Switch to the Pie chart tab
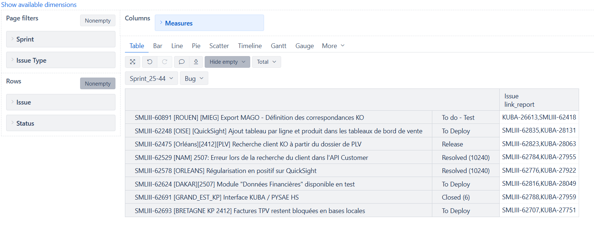Screen dimensions: 594x236 [196, 46]
